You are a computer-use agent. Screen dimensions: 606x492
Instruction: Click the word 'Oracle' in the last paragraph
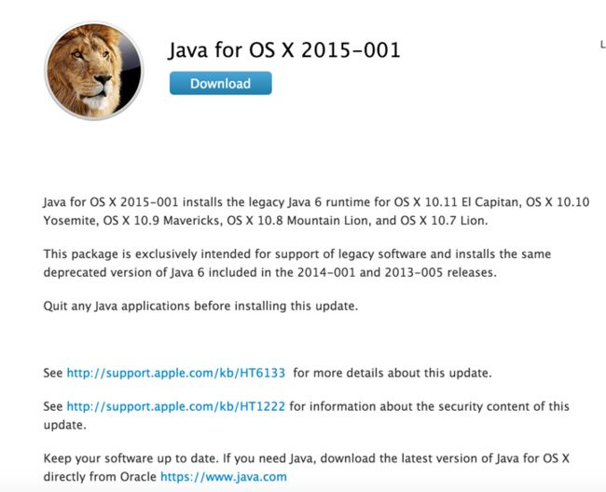[138, 476]
